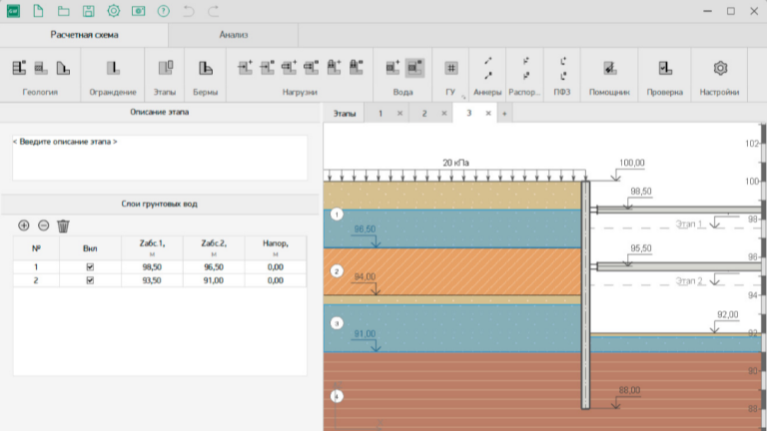Click the Этап 1 excavation label

[689, 223]
